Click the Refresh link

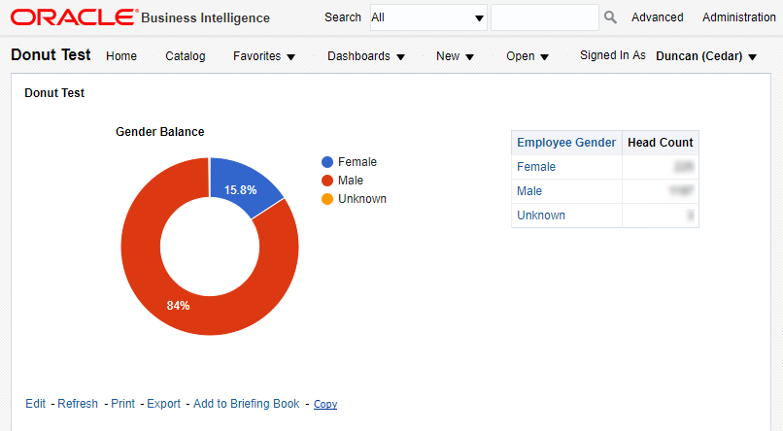[x=78, y=404]
